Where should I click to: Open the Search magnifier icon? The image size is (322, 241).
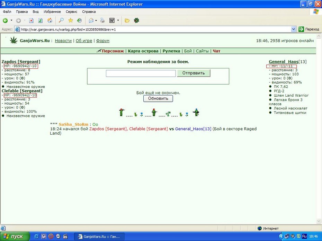pyautogui.click(x=61, y=20)
